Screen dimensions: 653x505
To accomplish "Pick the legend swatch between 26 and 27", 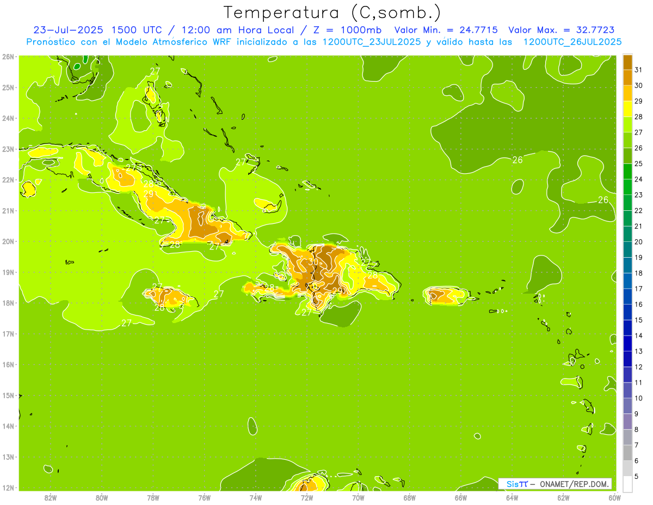I will 627,140.
